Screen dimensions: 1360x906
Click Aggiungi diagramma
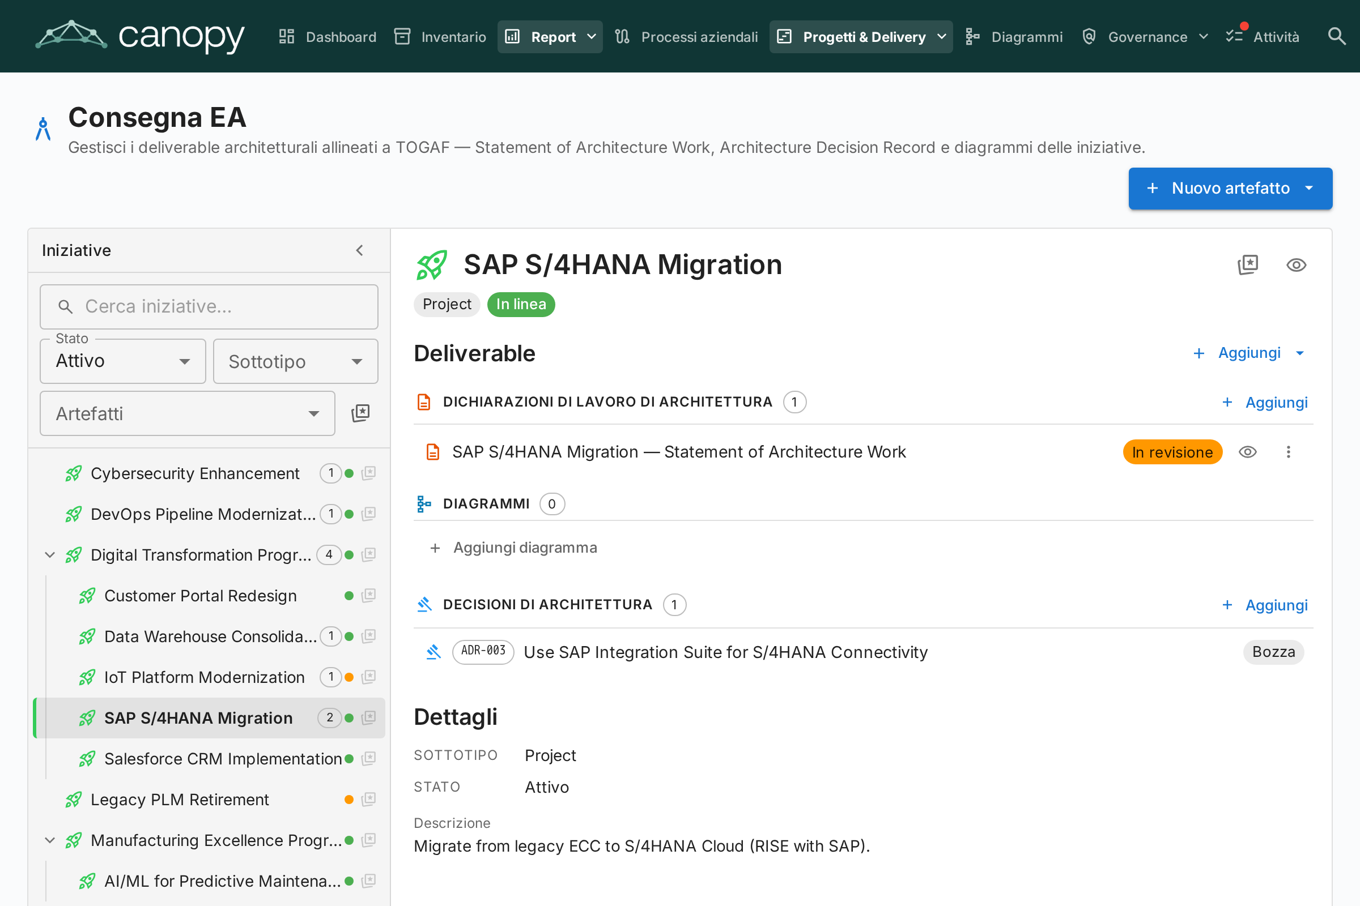pos(514,547)
